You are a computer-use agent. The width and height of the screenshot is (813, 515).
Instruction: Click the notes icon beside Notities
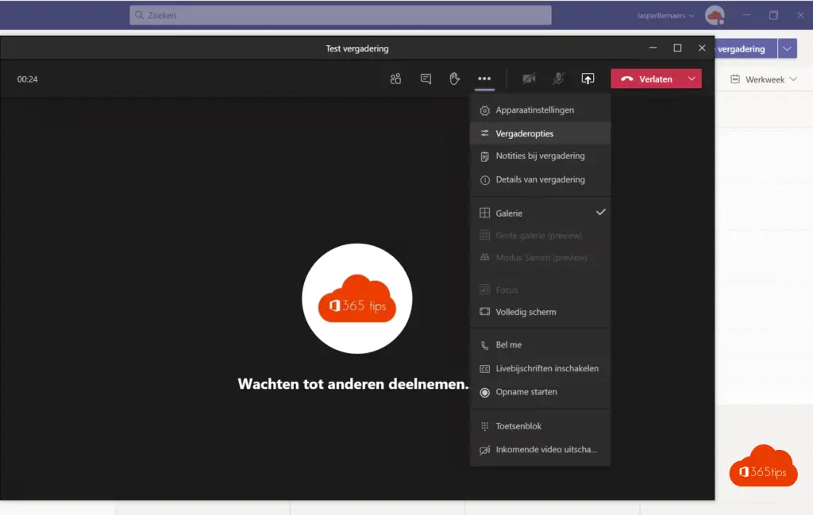(x=485, y=156)
